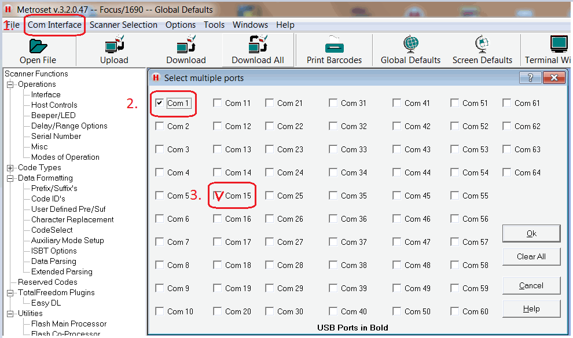Screen dimensions: 573x338
Task: Click the dialog question mark help icon
Action: click(530, 78)
